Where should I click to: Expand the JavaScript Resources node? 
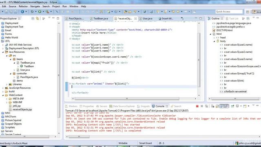click(3, 88)
